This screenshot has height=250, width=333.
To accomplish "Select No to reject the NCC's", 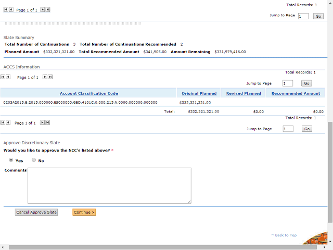I will (34, 160).
